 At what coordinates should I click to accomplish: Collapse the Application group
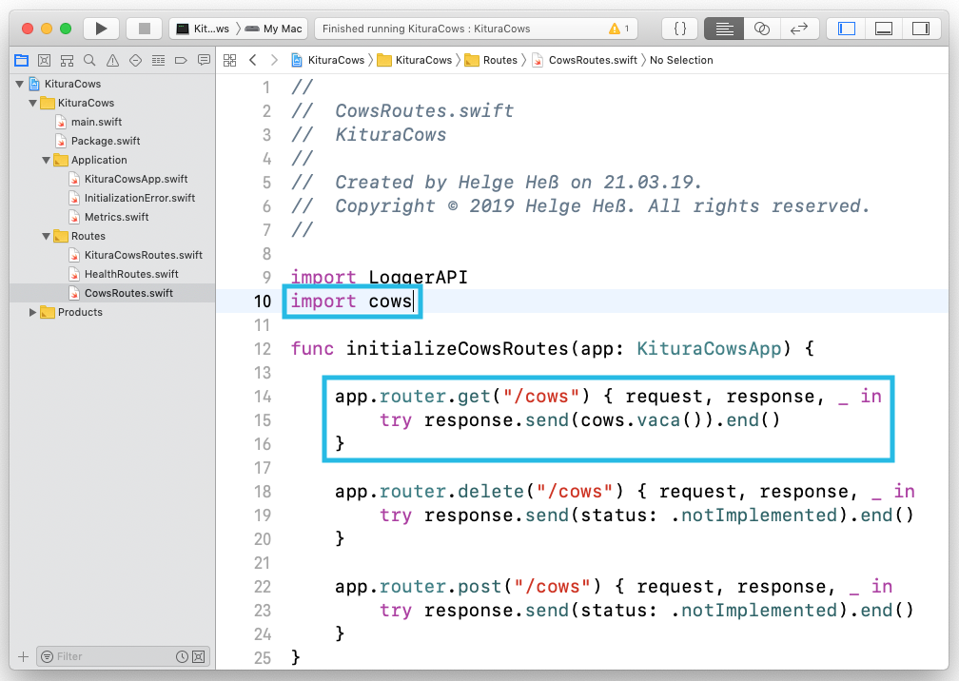tap(47, 160)
